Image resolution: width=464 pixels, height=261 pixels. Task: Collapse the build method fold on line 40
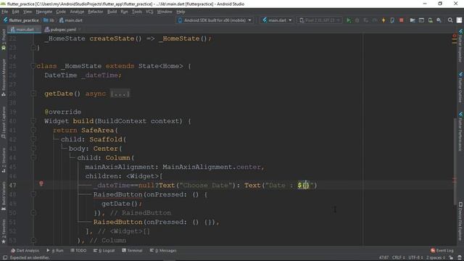pyautogui.click(x=33, y=121)
